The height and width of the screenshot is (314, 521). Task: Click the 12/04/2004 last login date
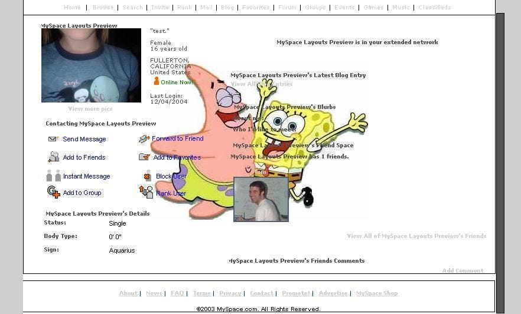(169, 102)
